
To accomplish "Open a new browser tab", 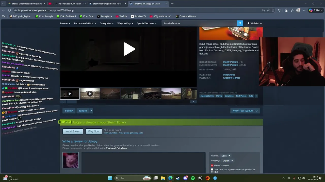I will pyautogui.click(x=172, y=4).
